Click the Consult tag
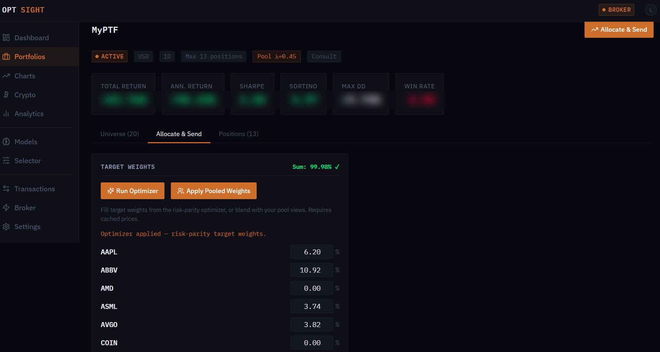Image resolution: width=660 pixels, height=352 pixels. 324,57
